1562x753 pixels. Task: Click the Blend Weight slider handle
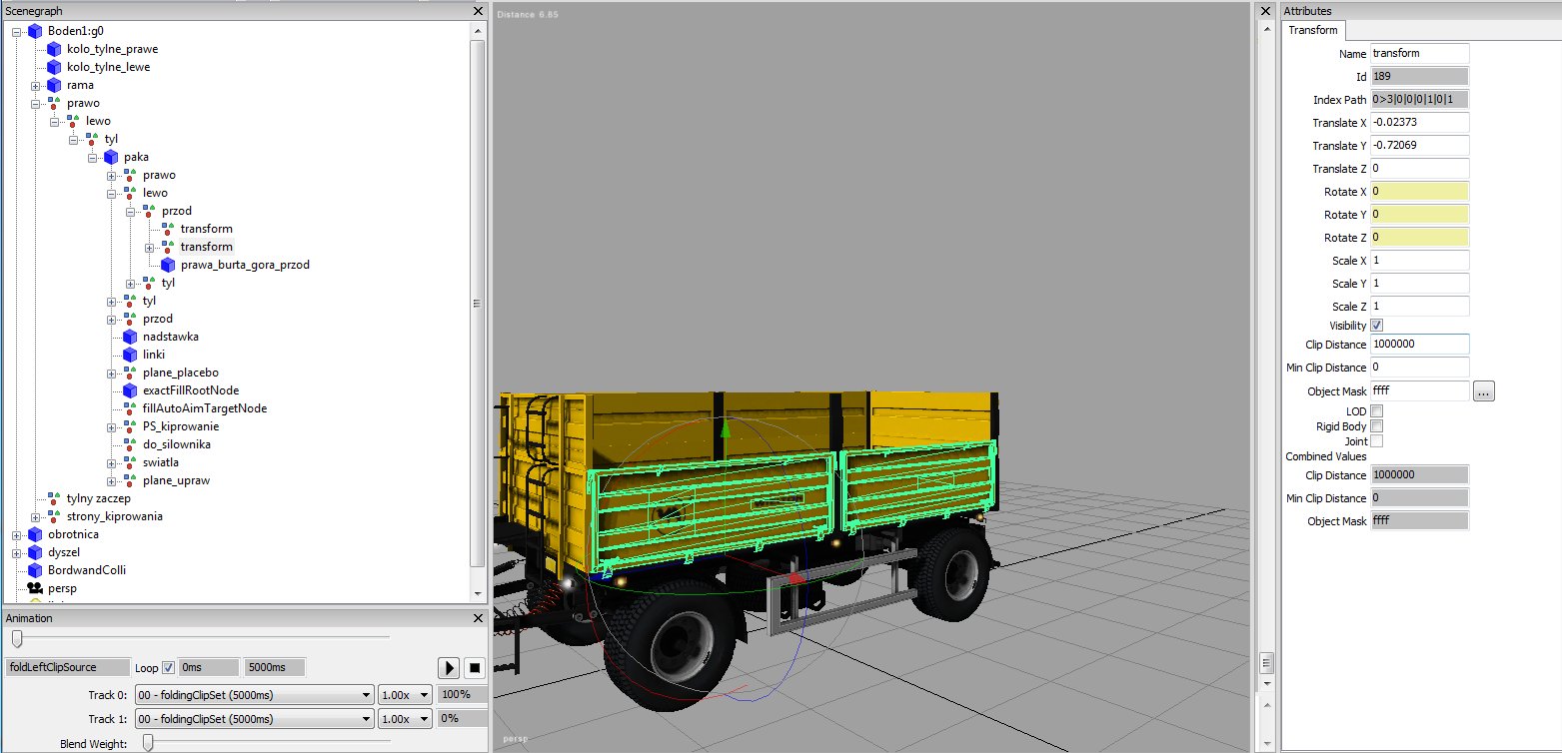tap(148, 742)
